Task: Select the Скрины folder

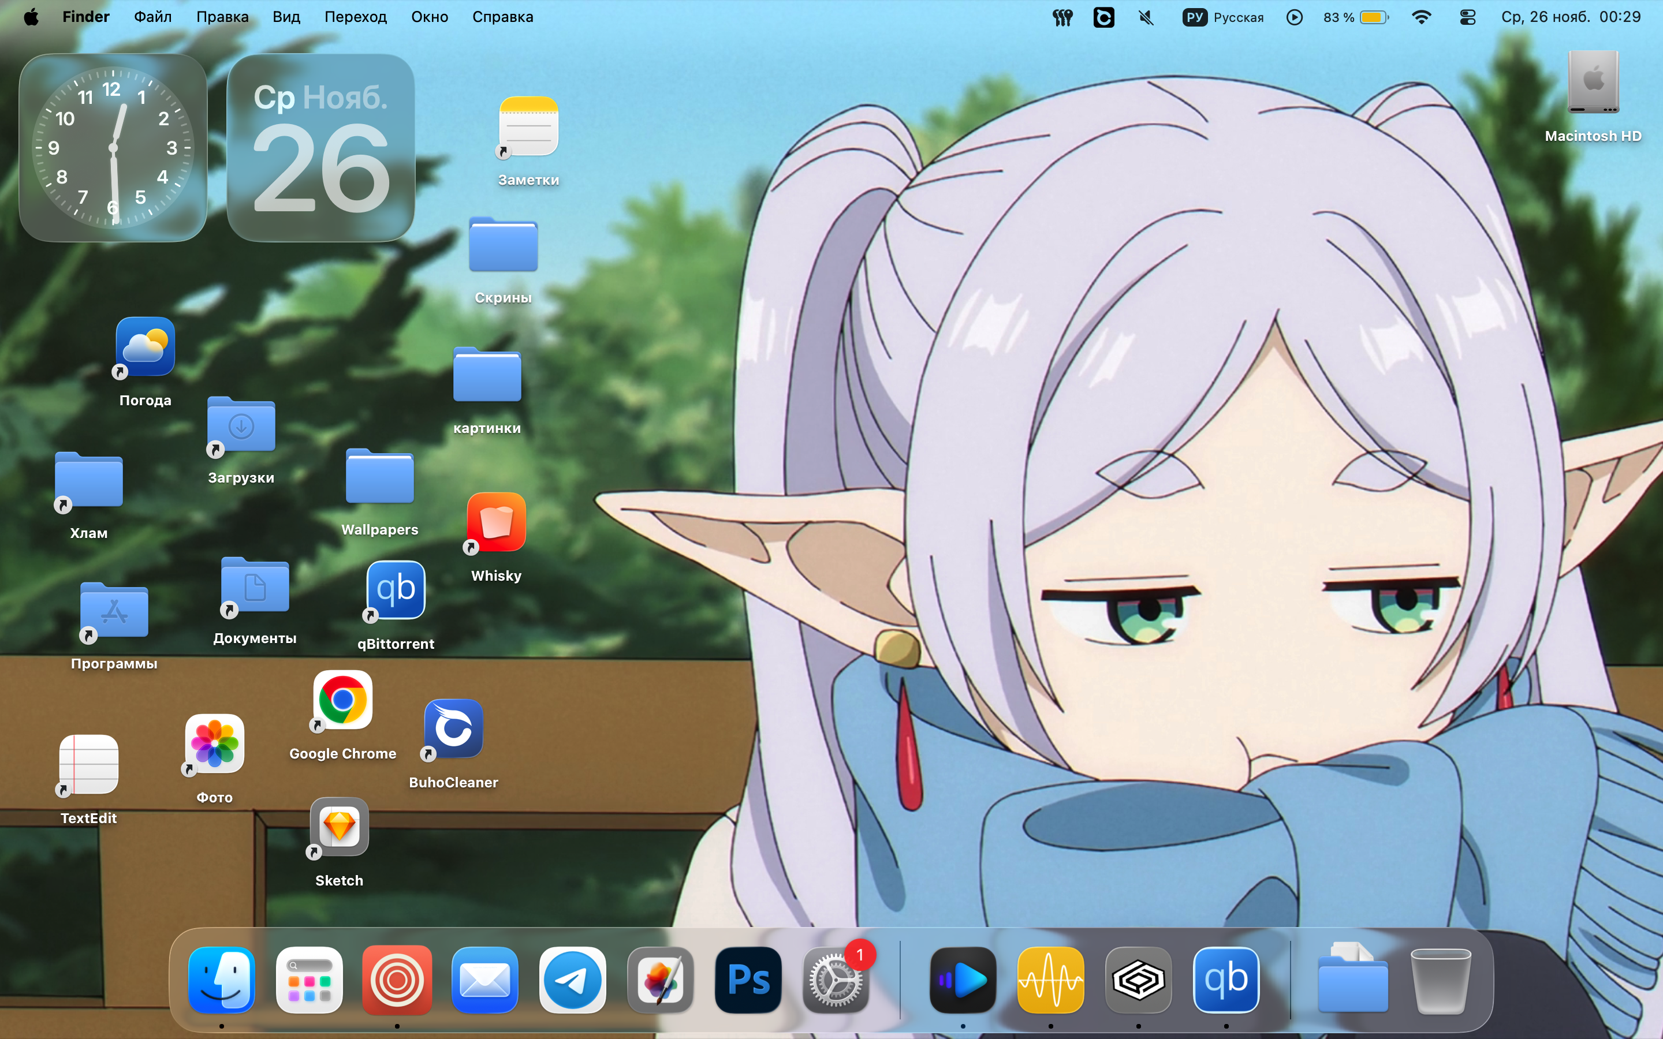Action: (x=503, y=246)
